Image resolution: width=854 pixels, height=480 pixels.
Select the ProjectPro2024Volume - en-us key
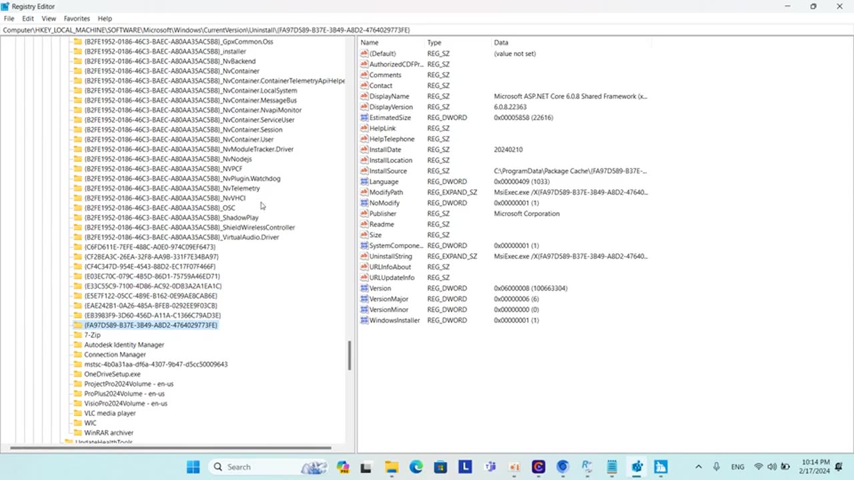click(129, 384)
